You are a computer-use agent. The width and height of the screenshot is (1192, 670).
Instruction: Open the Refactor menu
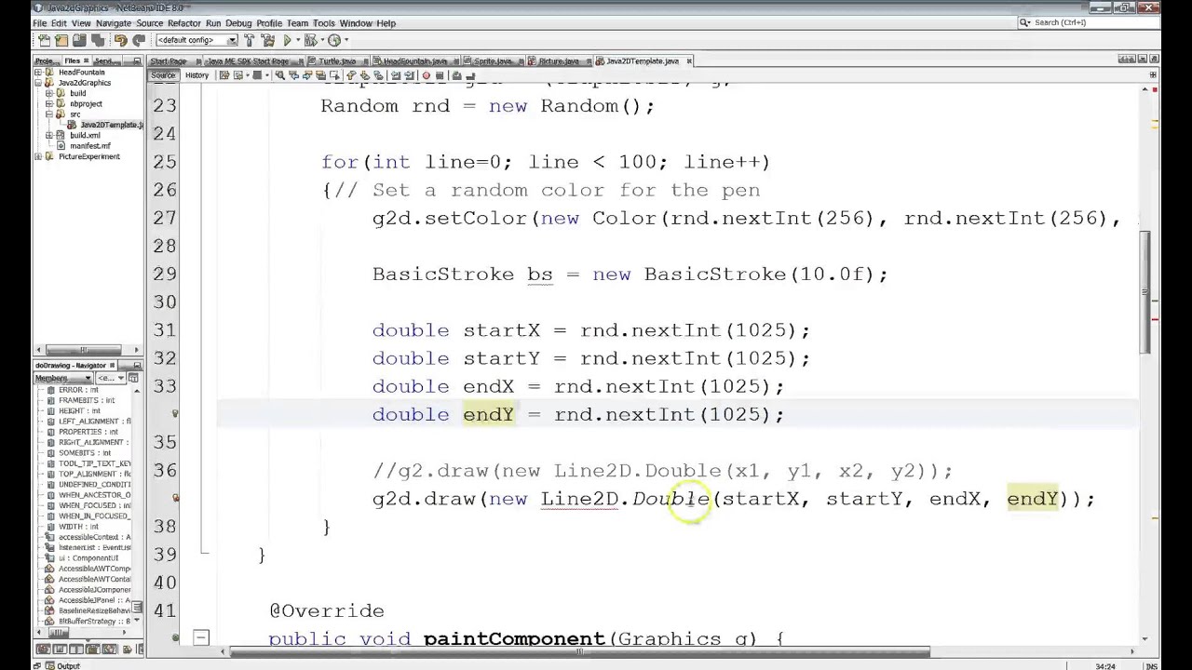(183, 23)
